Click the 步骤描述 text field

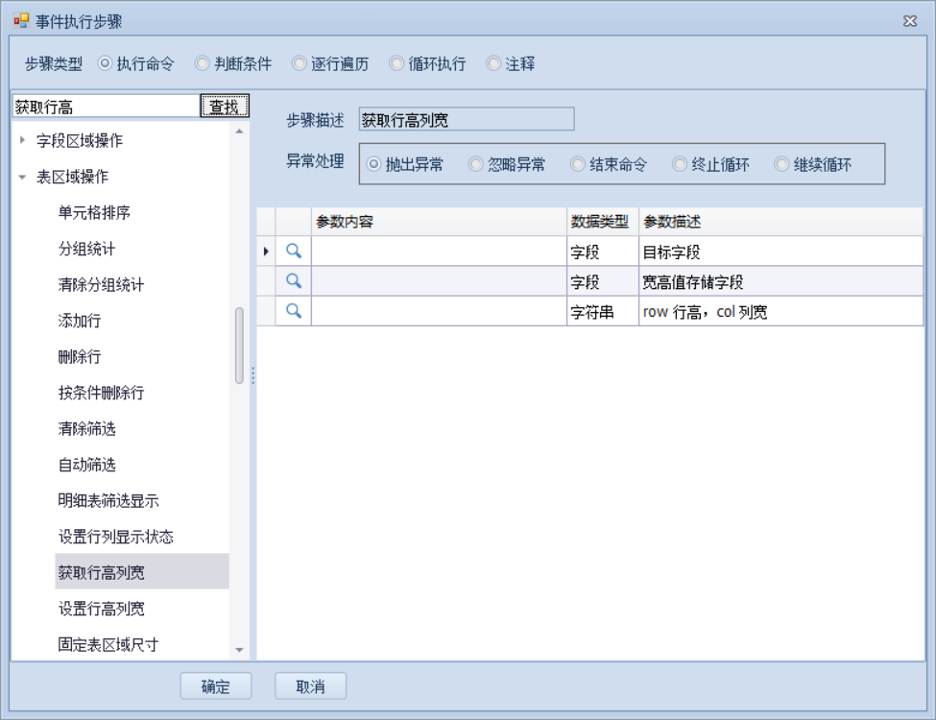(466, 120)
